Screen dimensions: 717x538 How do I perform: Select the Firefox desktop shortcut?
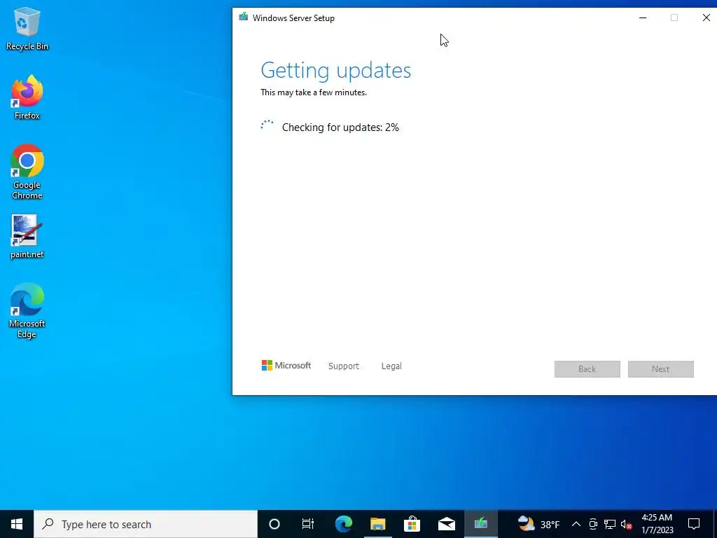click(27, 97)
